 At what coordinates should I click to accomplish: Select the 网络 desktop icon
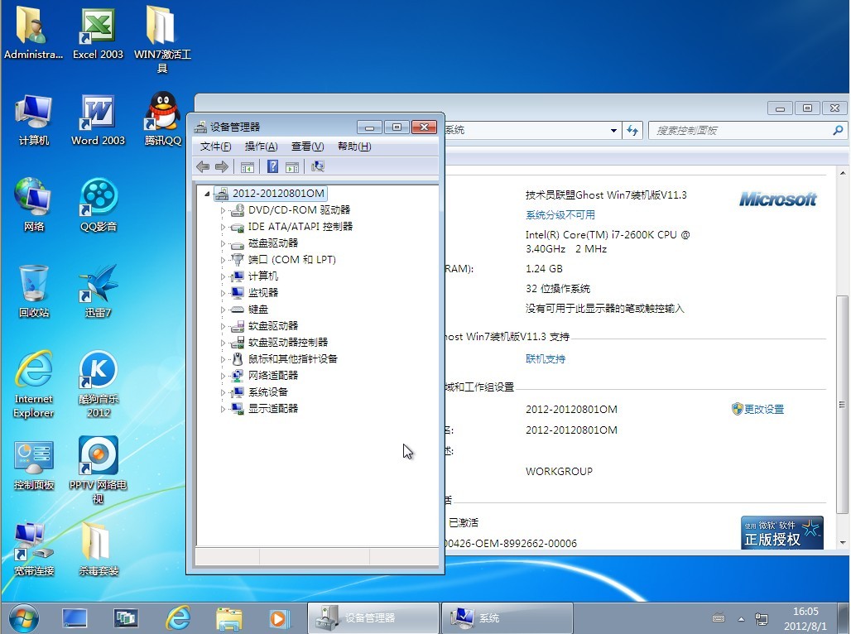(x=34, y=205)
